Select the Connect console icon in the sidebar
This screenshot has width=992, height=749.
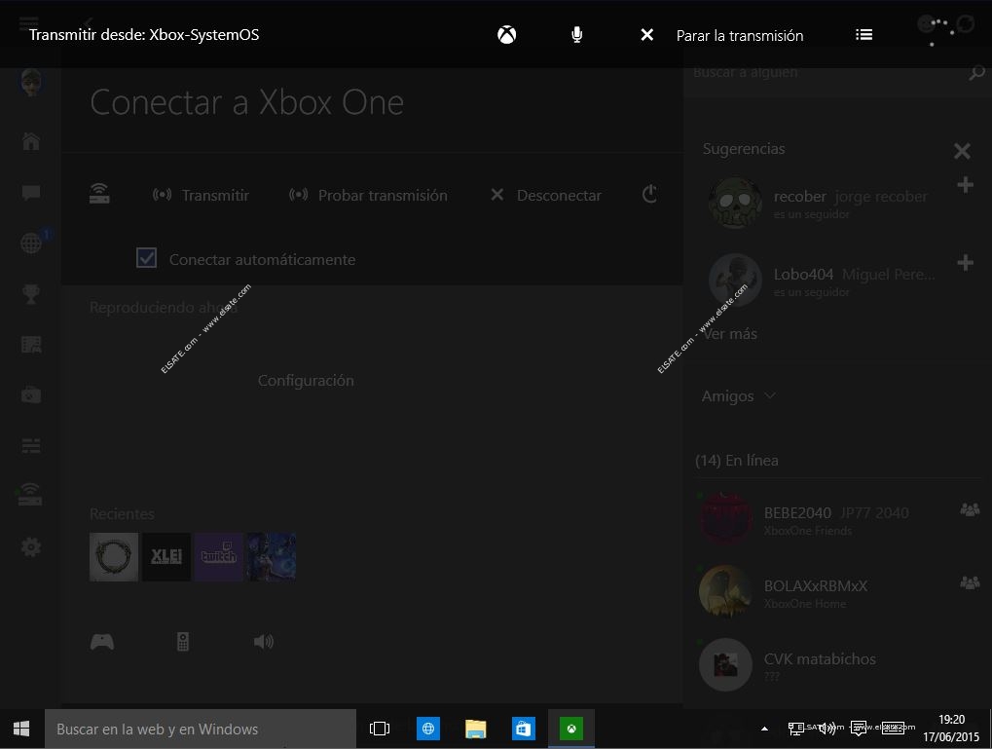30,495
